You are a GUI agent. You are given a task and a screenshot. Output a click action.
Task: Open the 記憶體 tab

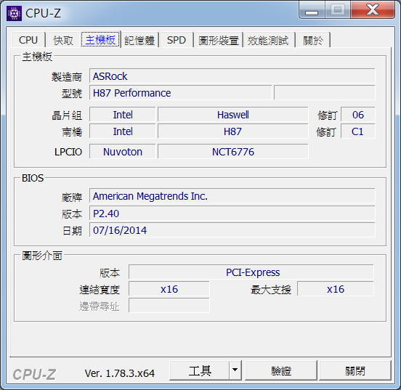click(139, 40)
